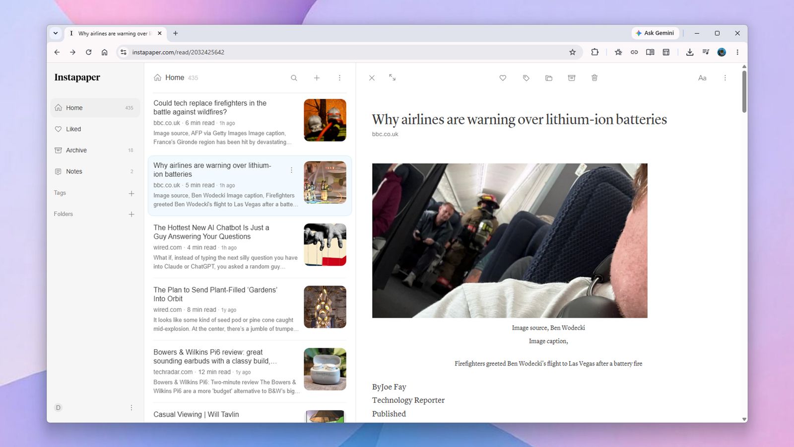Reload the current page
794x447 pixels.
89,52
